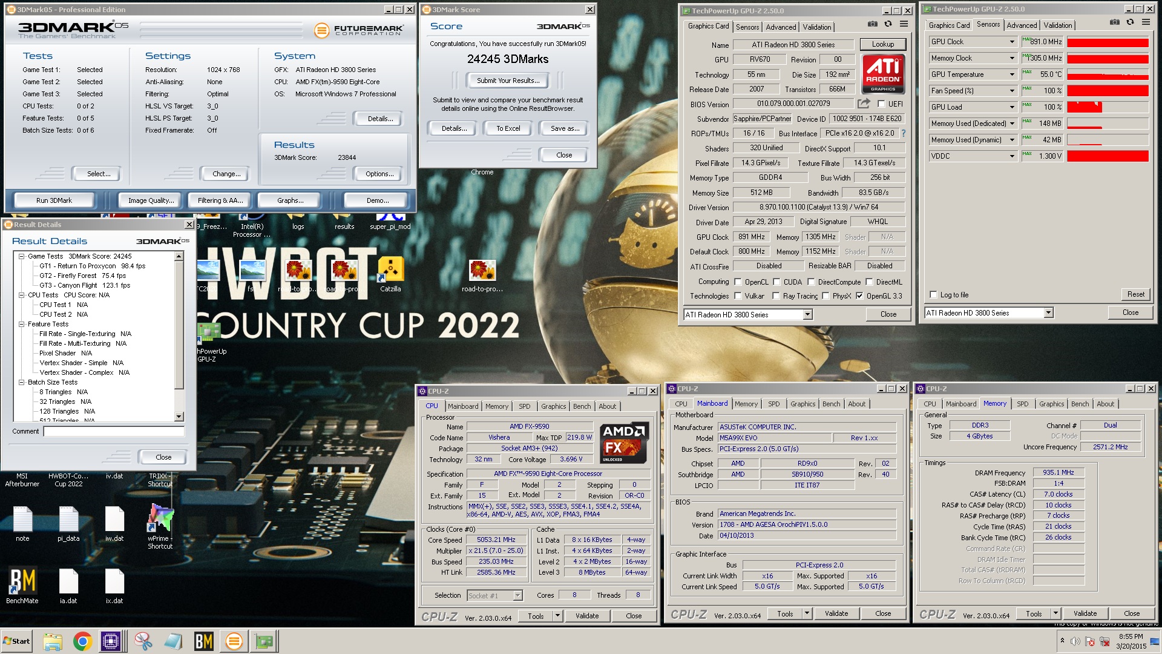The height and width of the screenshot is (654, 1162).
Task: Click scroll-down arrow in Result Details tree
Action: coord(179,417)
